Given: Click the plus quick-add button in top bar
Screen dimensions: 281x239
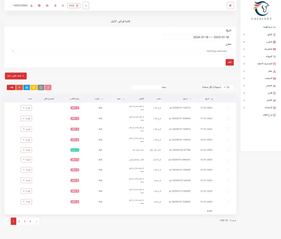Looking at the screenshot, I should 86,6.
